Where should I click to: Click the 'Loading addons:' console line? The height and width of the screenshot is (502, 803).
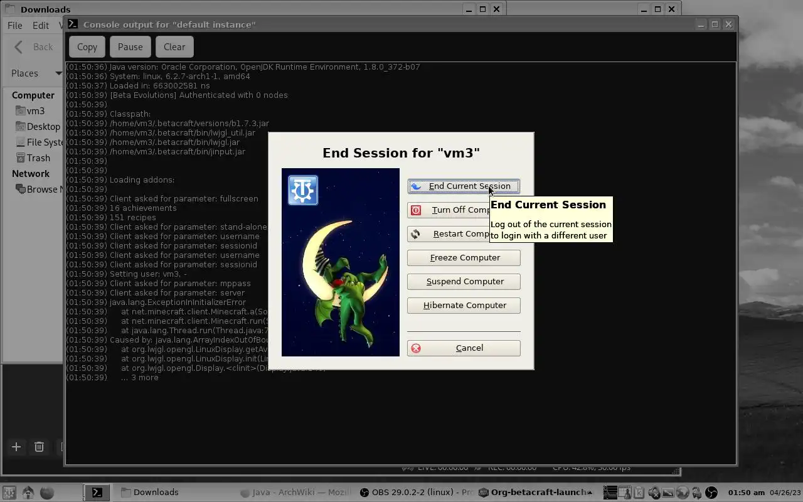click(120, 180)
